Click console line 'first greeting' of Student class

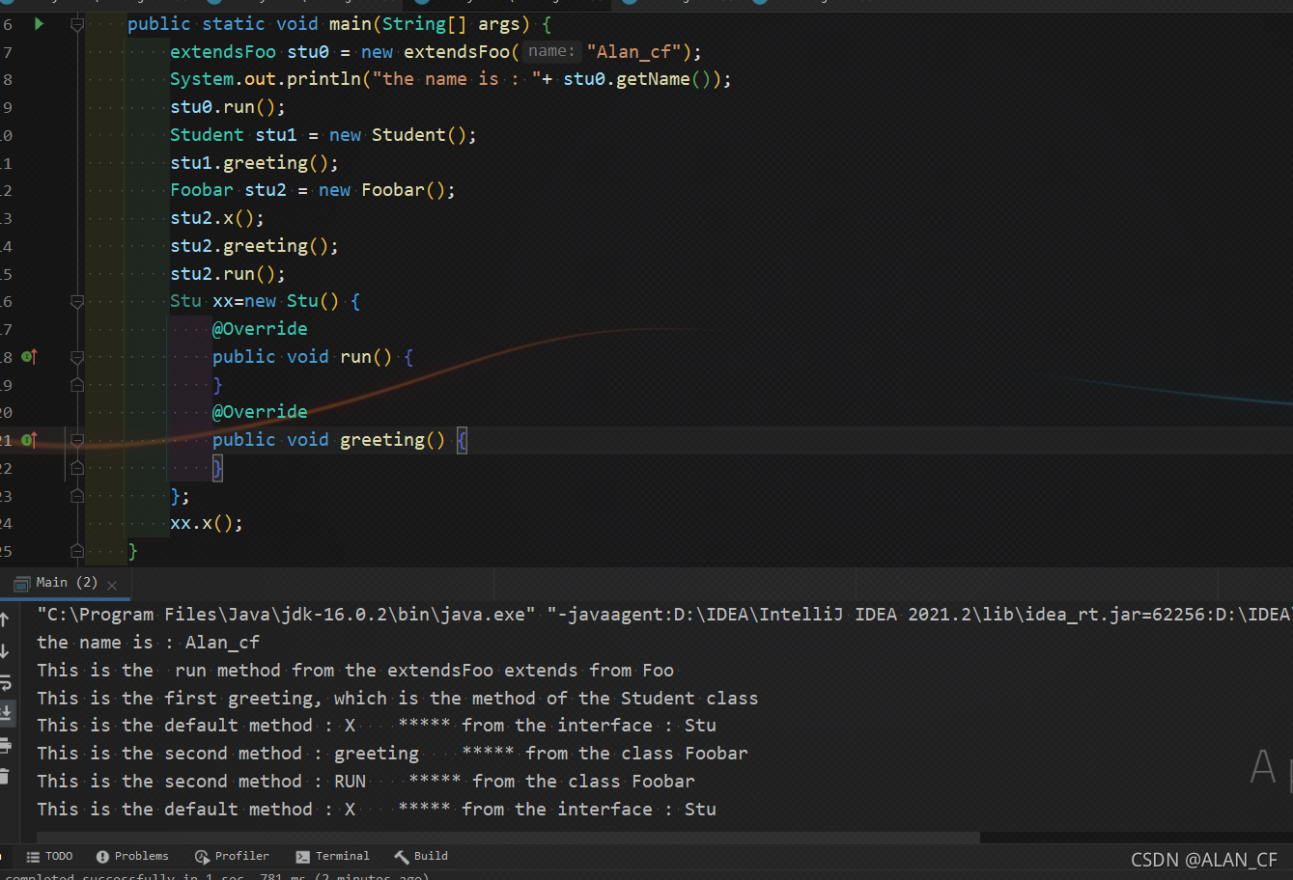(x=398, y=699)
